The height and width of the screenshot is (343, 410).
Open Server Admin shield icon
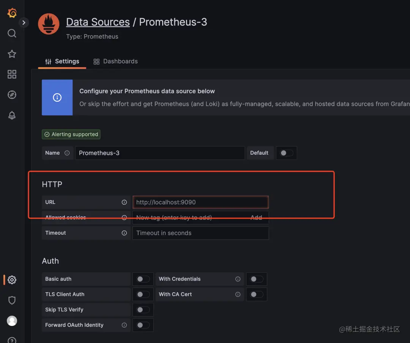[12, 300]
